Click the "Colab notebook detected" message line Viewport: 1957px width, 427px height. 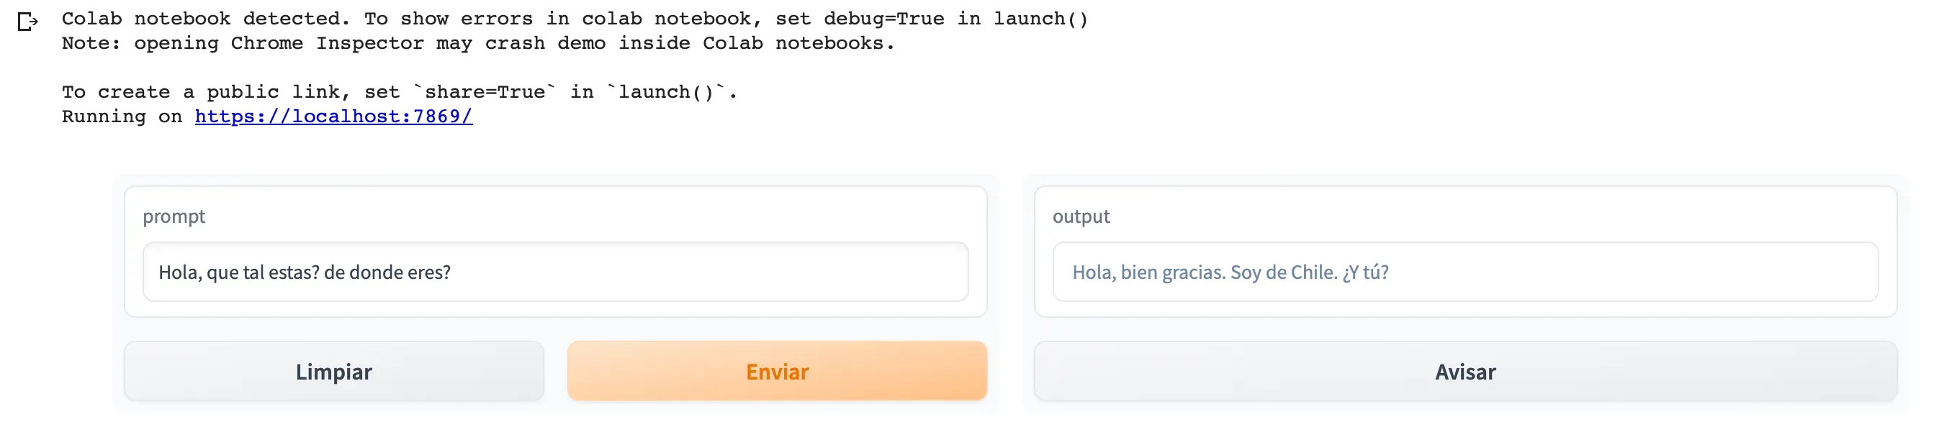(x=205, y=18)
